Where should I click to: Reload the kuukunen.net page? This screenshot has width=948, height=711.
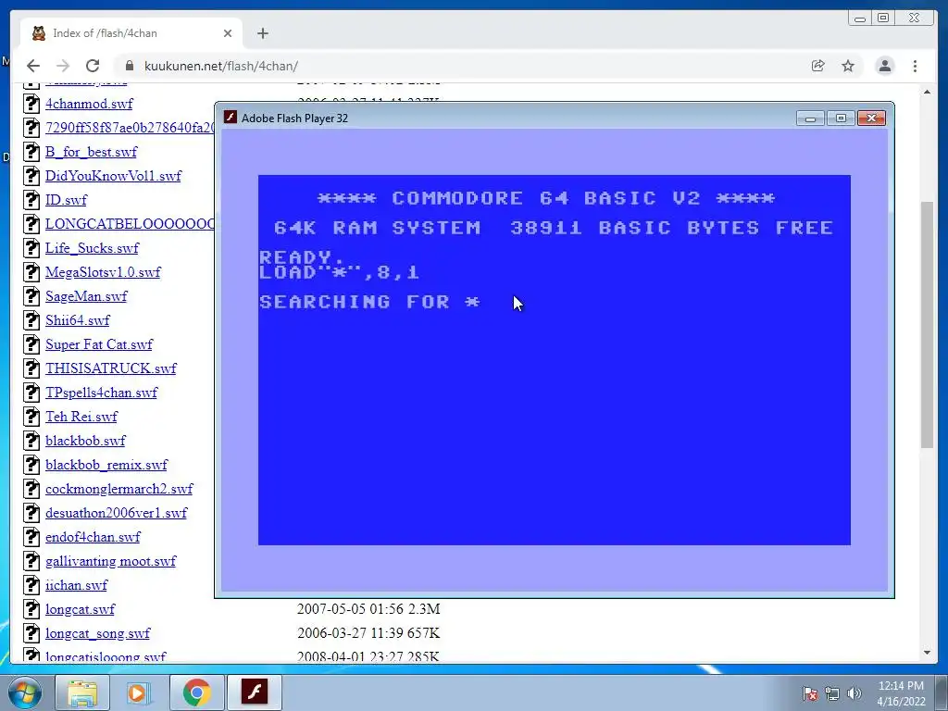(x=93, y=66)
